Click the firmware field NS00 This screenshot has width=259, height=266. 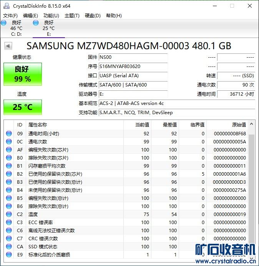[x=133, y=57]
